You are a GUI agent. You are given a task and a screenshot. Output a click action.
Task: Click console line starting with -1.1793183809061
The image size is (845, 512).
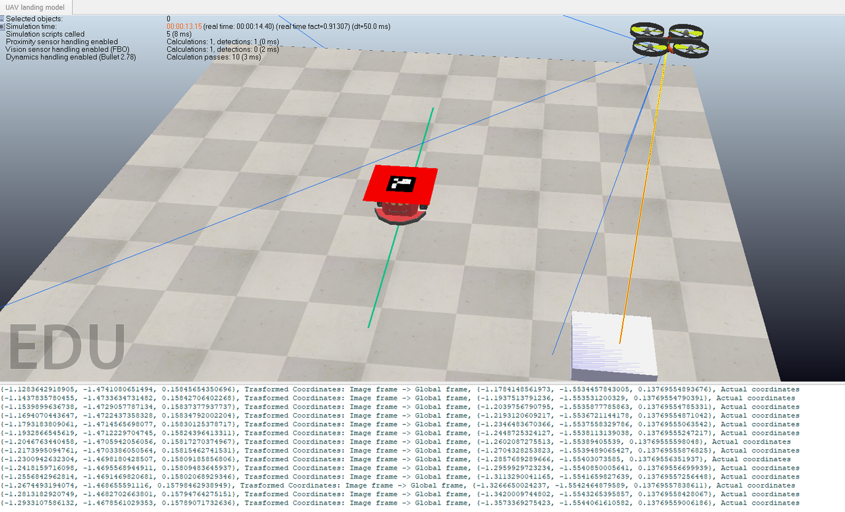click(400, 424)
